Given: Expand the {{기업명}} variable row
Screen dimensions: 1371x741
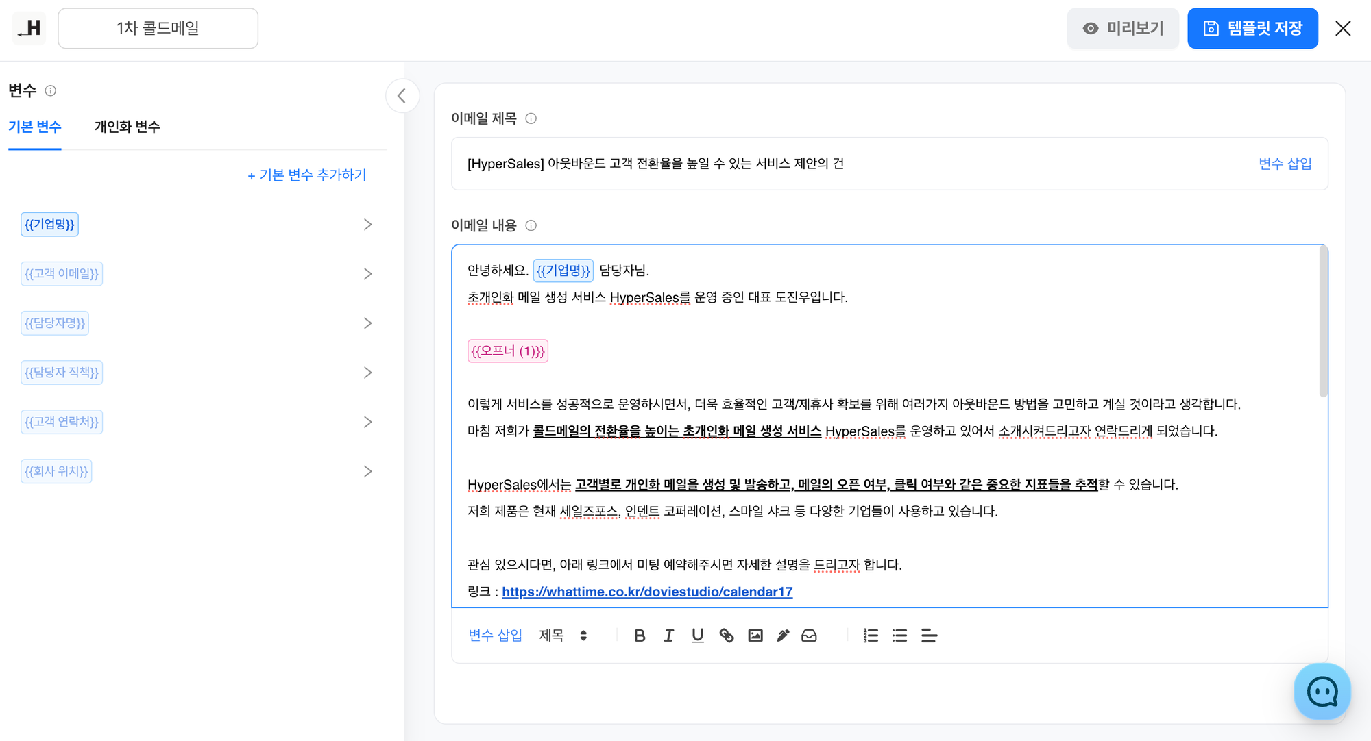Looking at the screenshot, I should pos(367,225).
